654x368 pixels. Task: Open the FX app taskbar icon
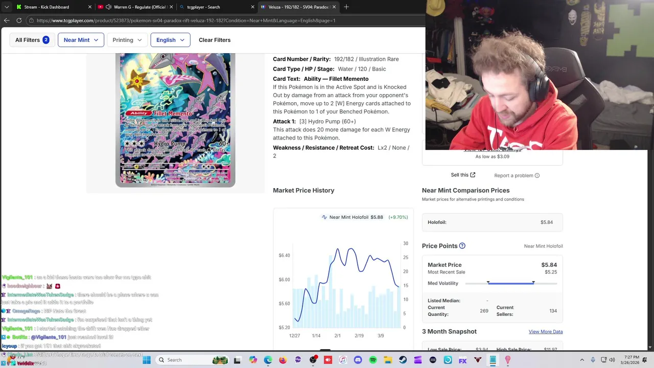pyautogui.click(x=463, y=360)
